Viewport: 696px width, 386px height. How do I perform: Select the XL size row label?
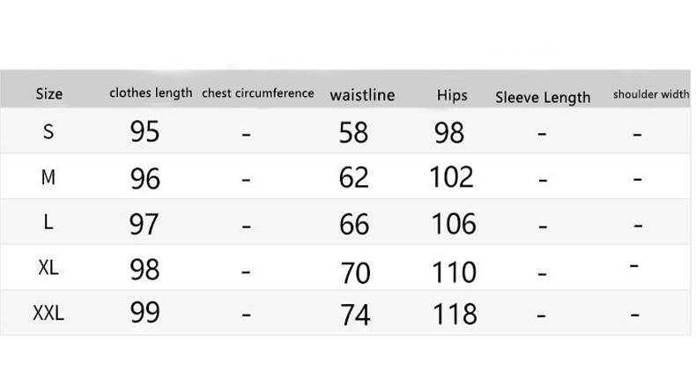tap(48, 269)
